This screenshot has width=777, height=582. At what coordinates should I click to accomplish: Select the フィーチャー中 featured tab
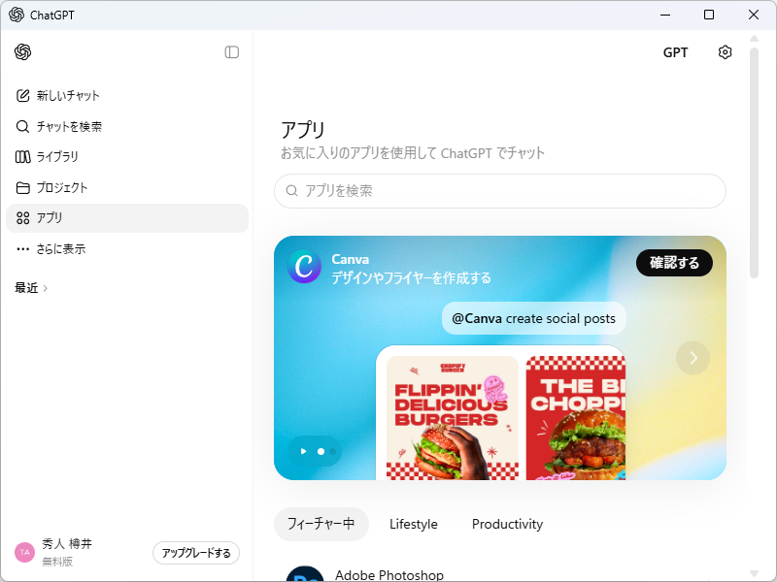[x=321, y=524]
